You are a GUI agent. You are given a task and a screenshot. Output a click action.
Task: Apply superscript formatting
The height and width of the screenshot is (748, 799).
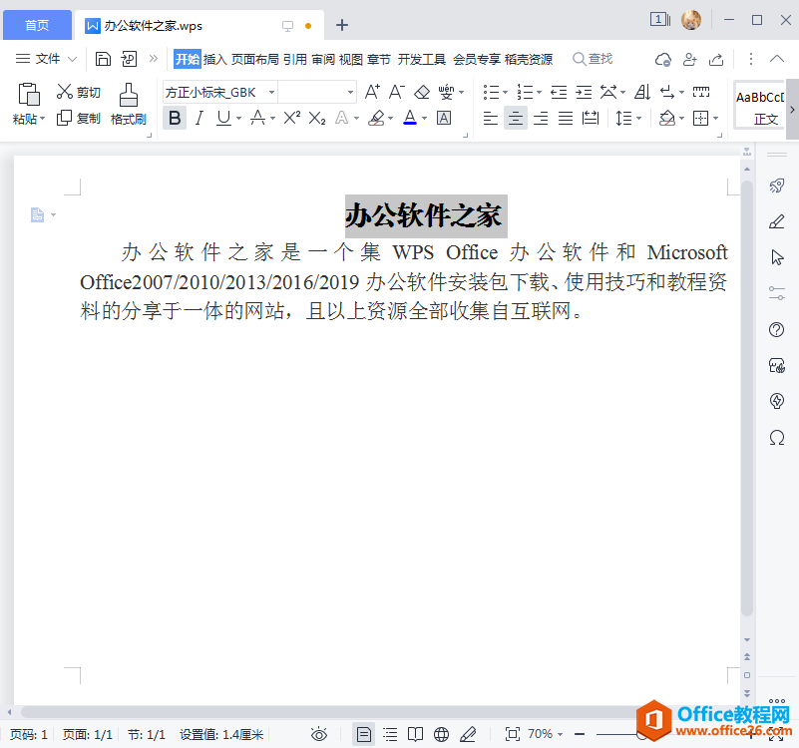click(x=292, y=119)
